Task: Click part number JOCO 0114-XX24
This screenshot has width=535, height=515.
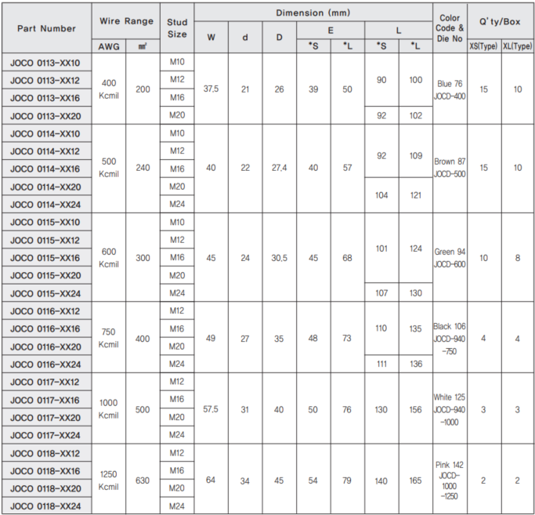Action: click(x=47, y=205)
